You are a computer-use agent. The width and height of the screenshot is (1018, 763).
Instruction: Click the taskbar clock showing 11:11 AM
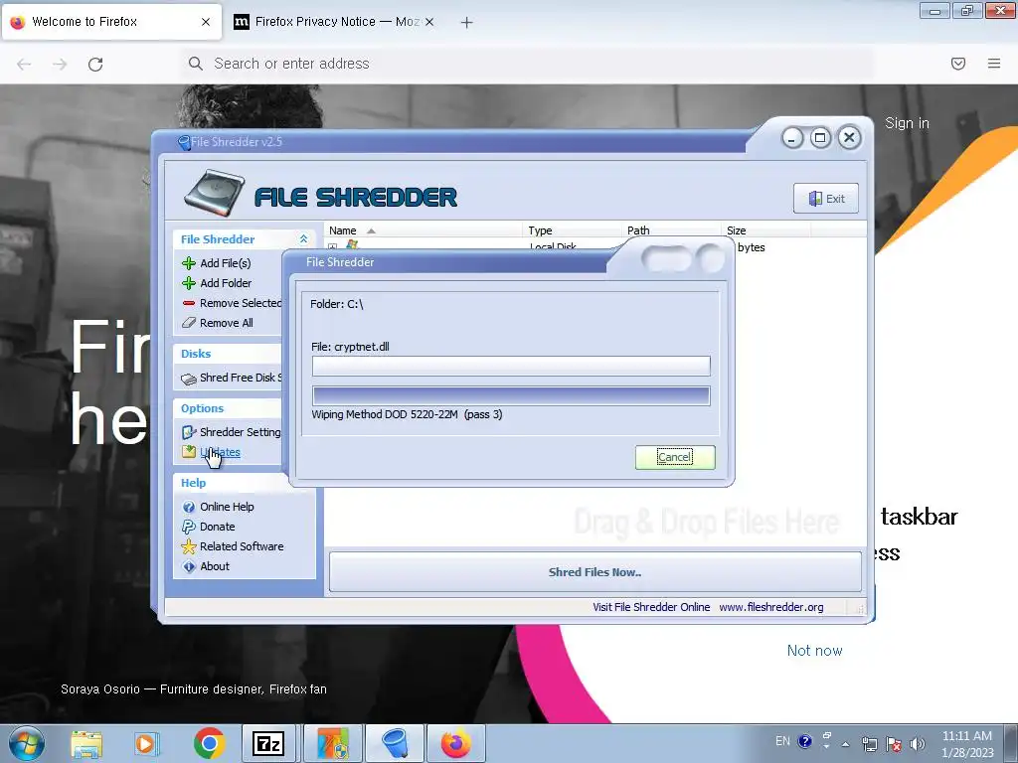click(967, 744)
